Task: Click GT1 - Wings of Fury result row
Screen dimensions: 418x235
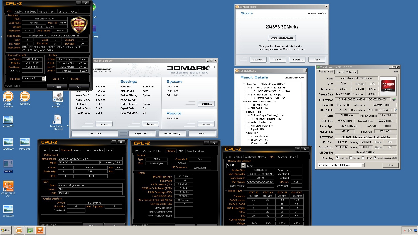Action: pos(268,87)
